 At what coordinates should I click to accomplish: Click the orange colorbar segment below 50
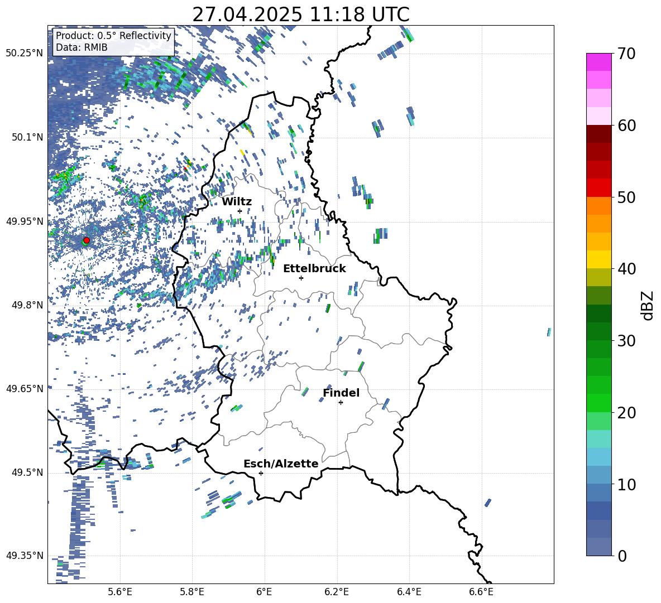click(x=599, y=206)
